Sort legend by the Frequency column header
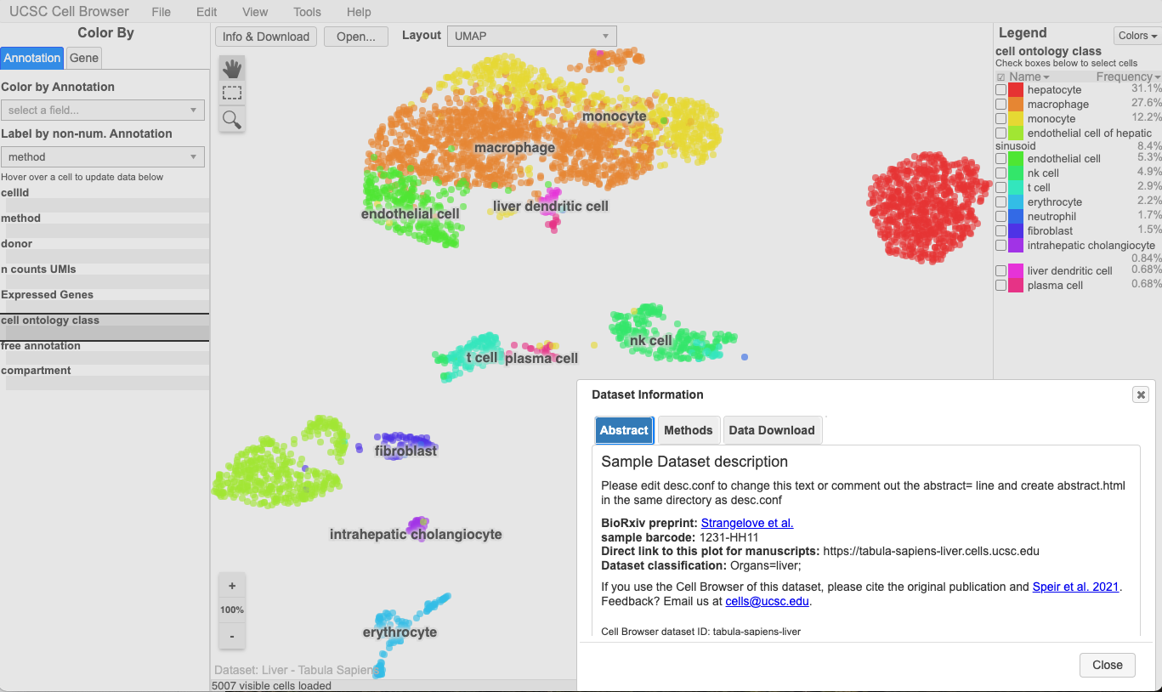Viewport: 1162px width, 692px height. tap(1126, 77)
